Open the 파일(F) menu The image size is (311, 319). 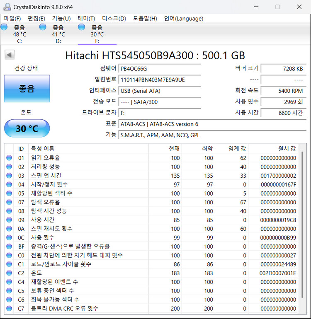(12, 19)
